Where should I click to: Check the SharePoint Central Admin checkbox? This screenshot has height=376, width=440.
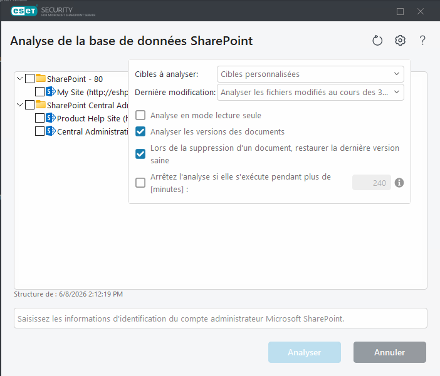pos(29,104)
